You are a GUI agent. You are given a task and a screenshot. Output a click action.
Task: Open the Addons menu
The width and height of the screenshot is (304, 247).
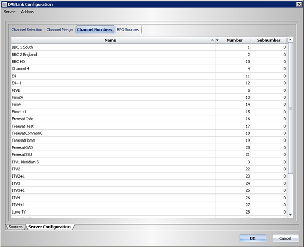click(27, 12)
